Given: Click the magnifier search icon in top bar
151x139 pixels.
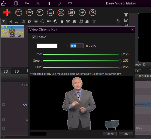Looking at the screenshot, I should pos(59,4).
